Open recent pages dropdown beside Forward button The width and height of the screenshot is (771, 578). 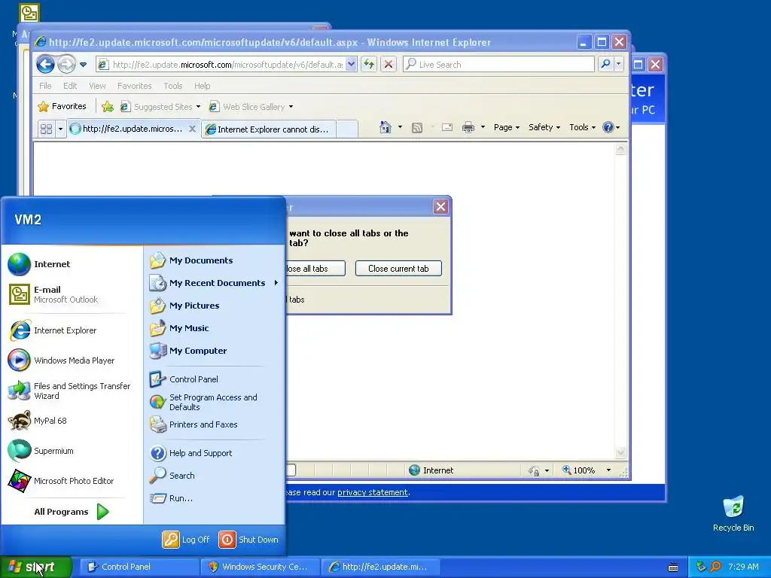click(x=83, y=65)
